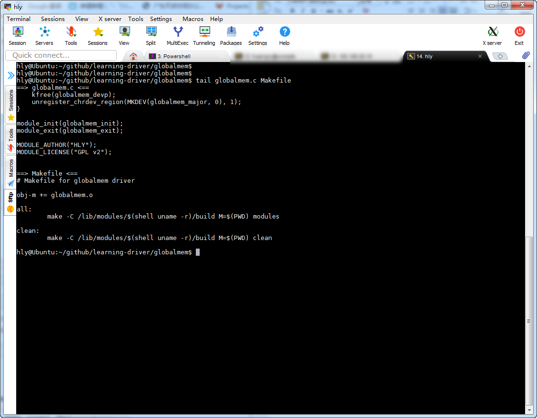Image resolution: width=537 pixels, height=418 pixels.
Task: Click the scrollbar up arrow
Action: click(529, 66)
